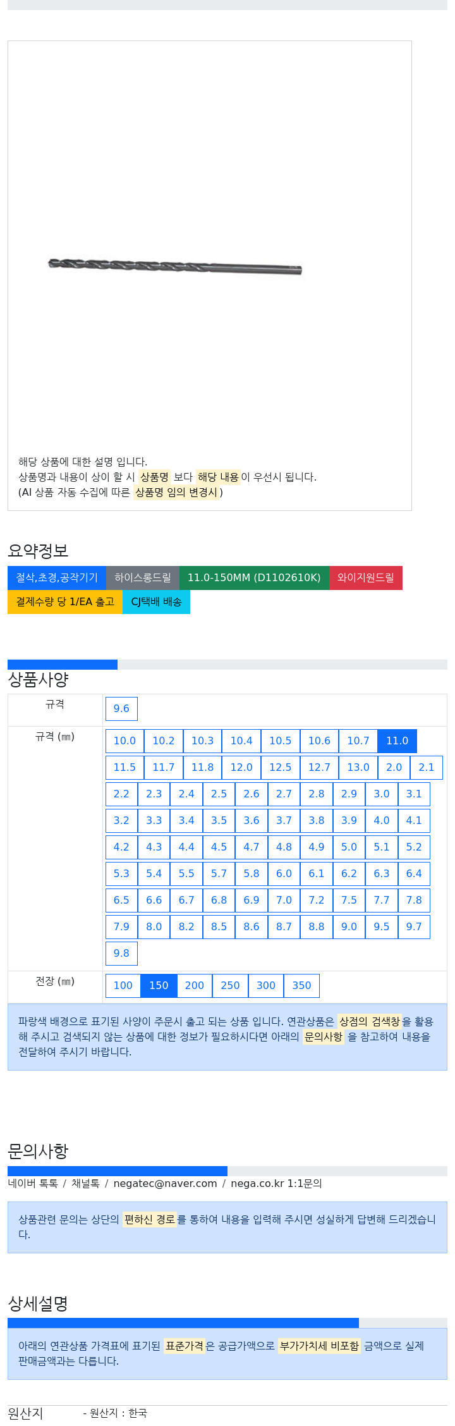Select the 2.0 mm size option

[394, 767]
